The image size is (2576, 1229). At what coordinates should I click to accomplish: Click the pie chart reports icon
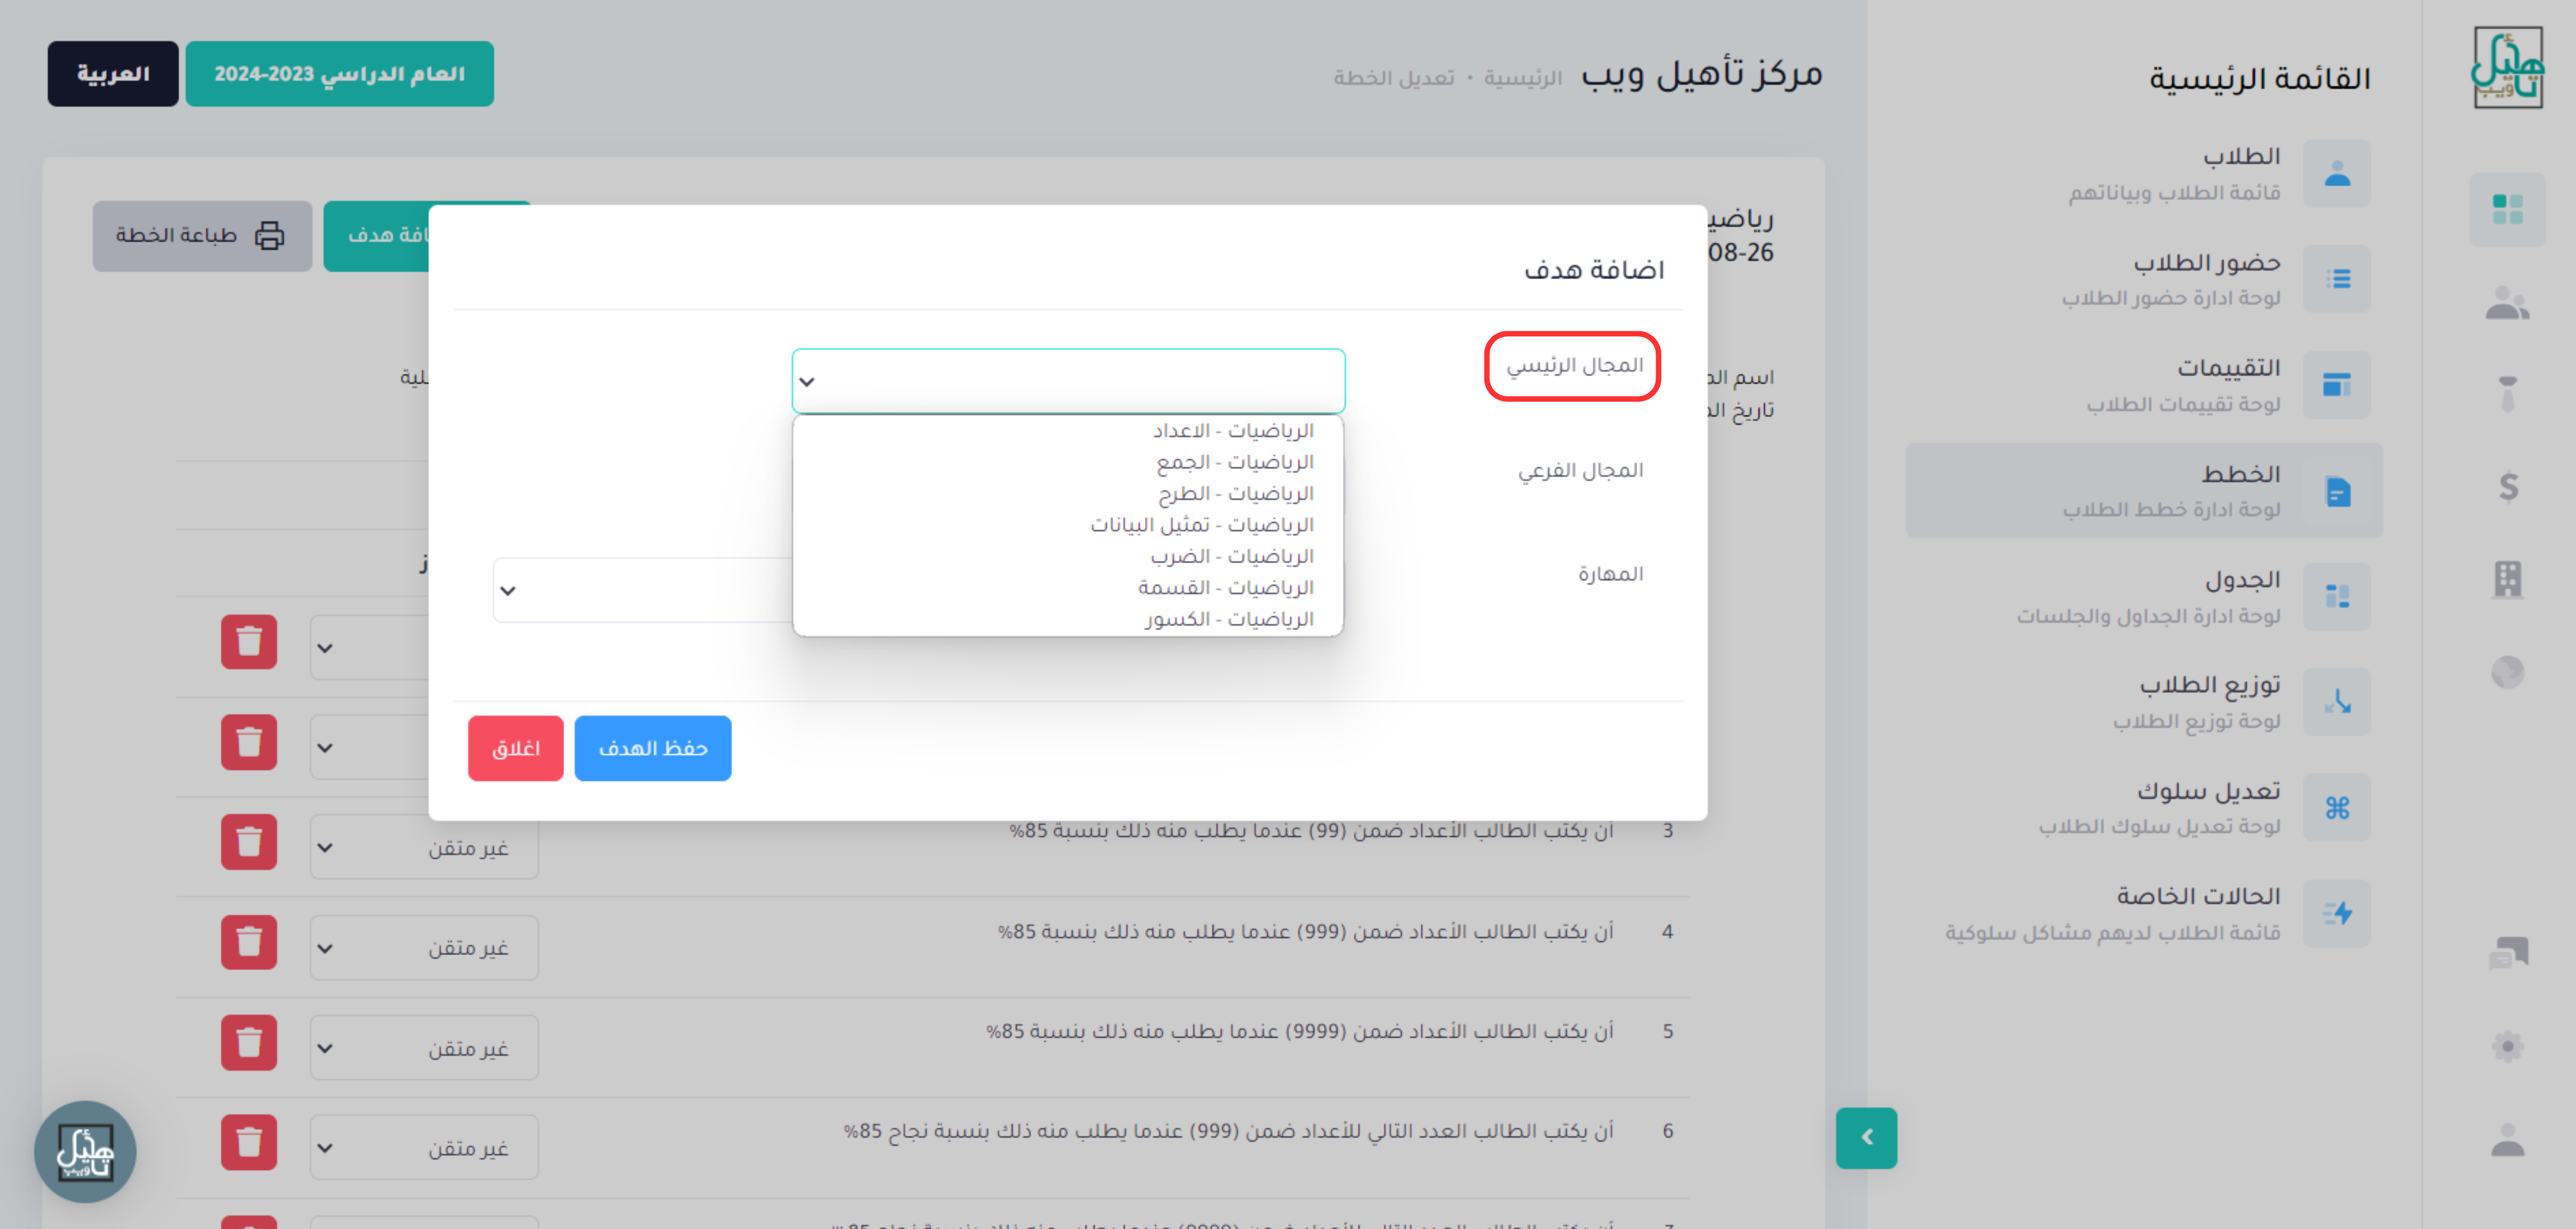click(x=2507, y=672)
